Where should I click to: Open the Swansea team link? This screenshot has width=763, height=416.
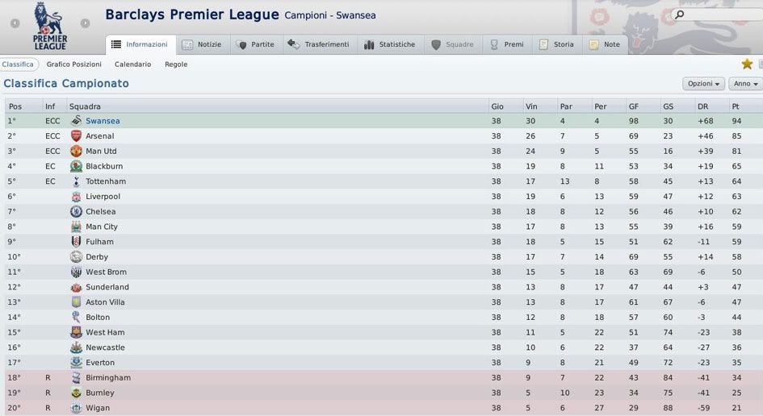tap(103, 121)
